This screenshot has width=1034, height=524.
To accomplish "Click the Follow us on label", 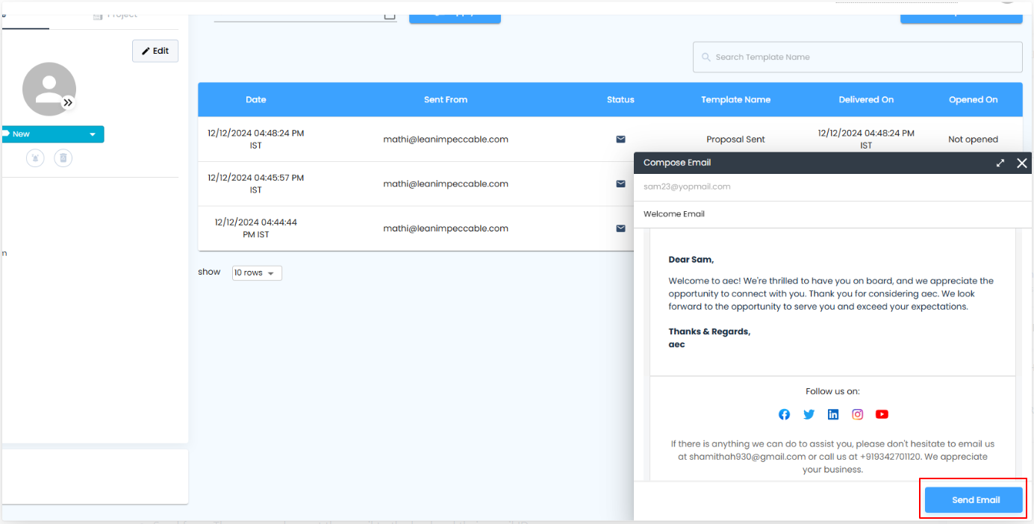I will pos(832,391).
